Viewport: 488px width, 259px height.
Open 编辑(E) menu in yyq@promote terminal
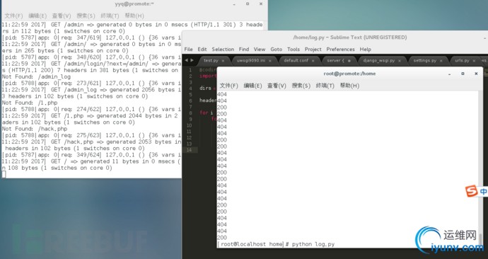click(x=37, y=16)
